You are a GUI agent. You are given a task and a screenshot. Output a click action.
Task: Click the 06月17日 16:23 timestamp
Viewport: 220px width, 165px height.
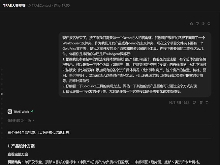point(179,102)
